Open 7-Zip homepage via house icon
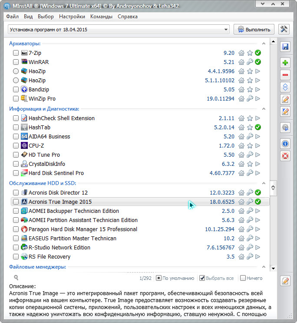Viewport: 297px width, 323px height. coord(241,53)
